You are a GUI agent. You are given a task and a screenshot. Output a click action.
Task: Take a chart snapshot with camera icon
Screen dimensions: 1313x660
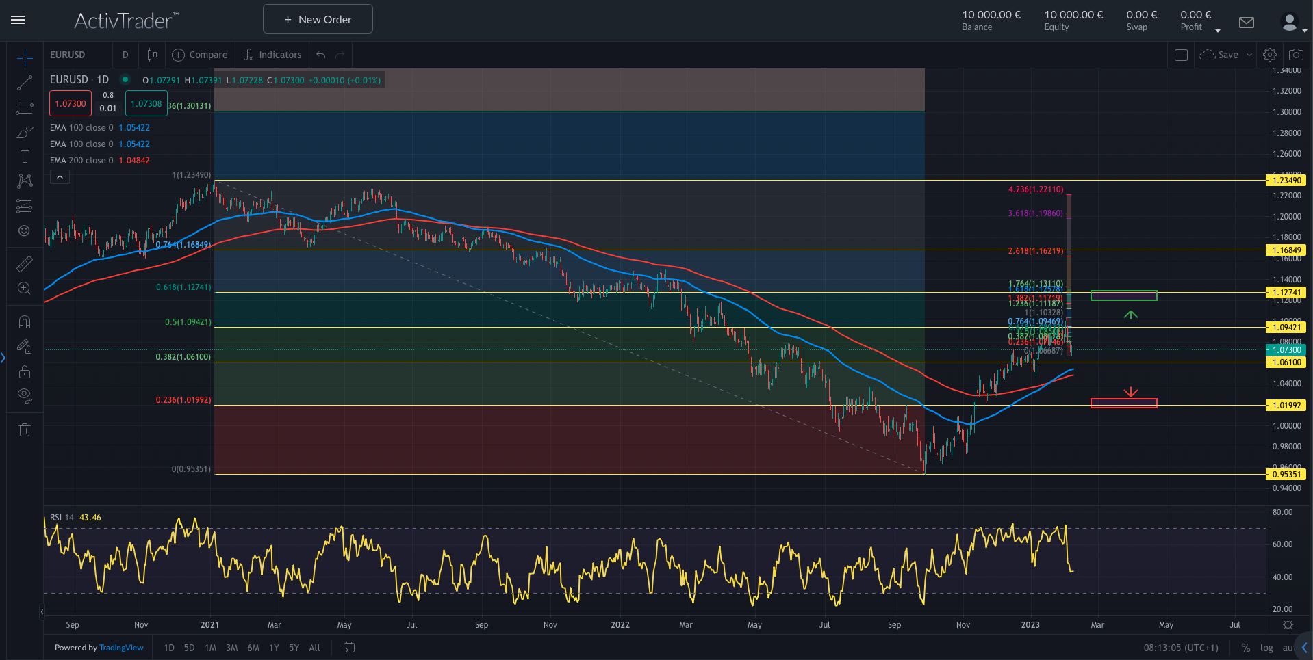1296,55
